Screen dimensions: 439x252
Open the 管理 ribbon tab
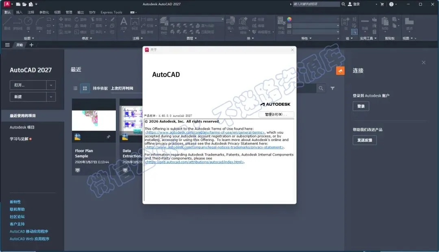69,12
